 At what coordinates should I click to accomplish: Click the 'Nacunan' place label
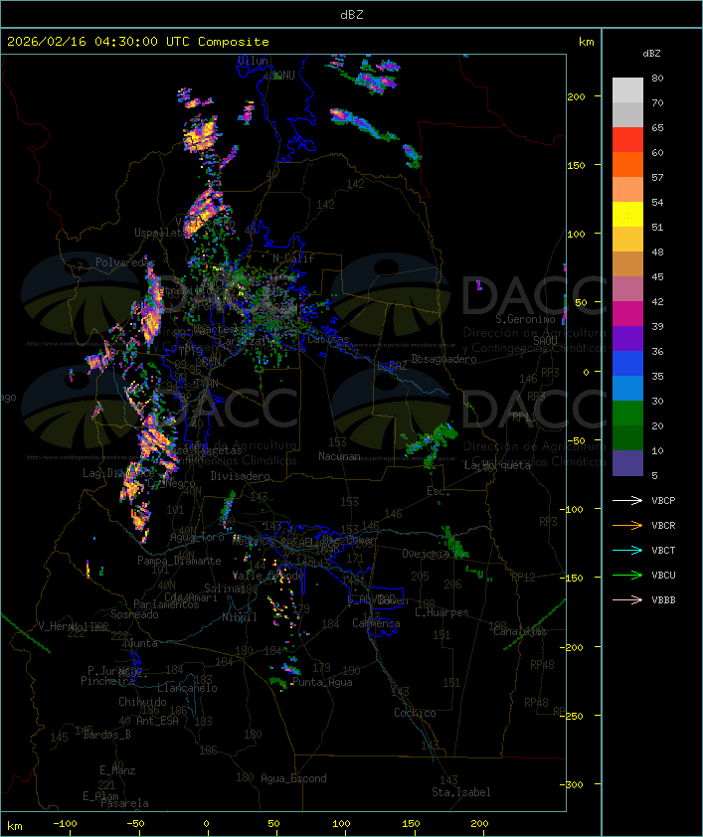pyautogui.click(x=339, y=456)
